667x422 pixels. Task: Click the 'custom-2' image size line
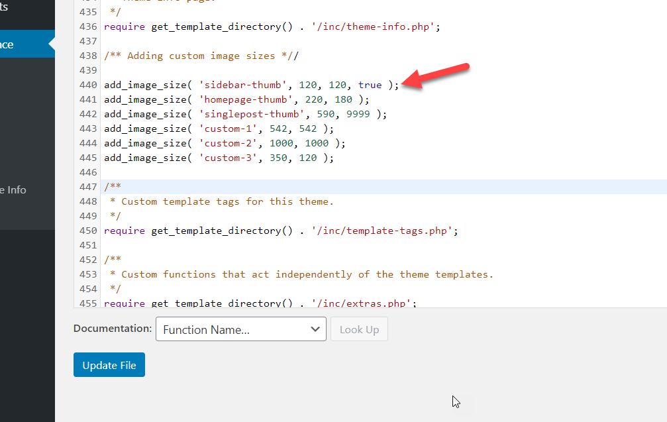point(225,143)
